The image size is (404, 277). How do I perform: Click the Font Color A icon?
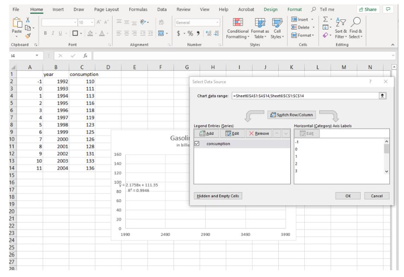coord(102,33)
